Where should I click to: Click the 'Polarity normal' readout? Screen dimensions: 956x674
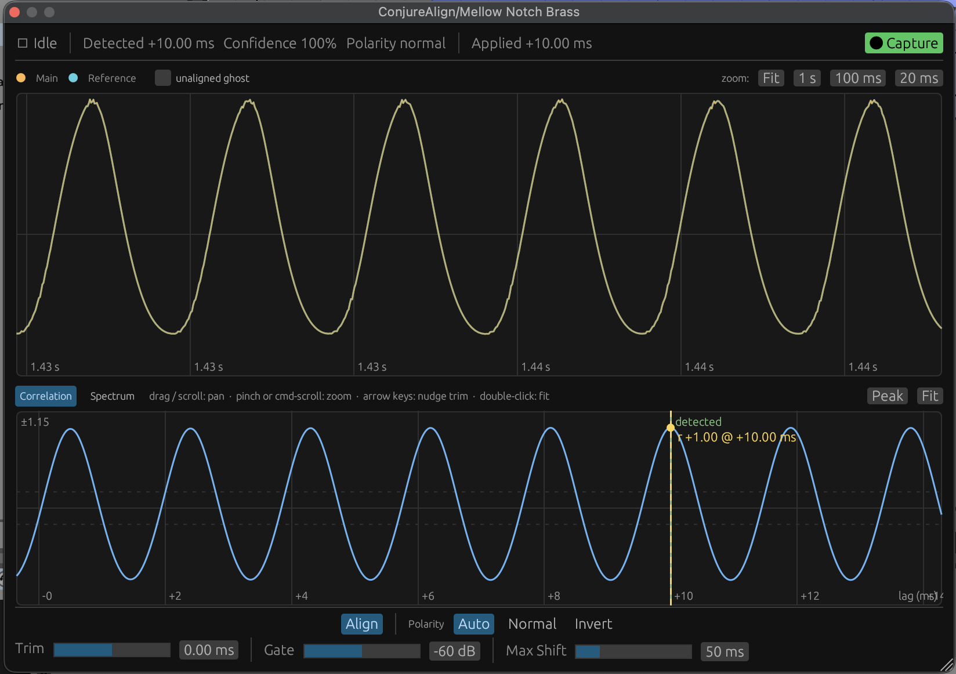click(x=396, y=43)
